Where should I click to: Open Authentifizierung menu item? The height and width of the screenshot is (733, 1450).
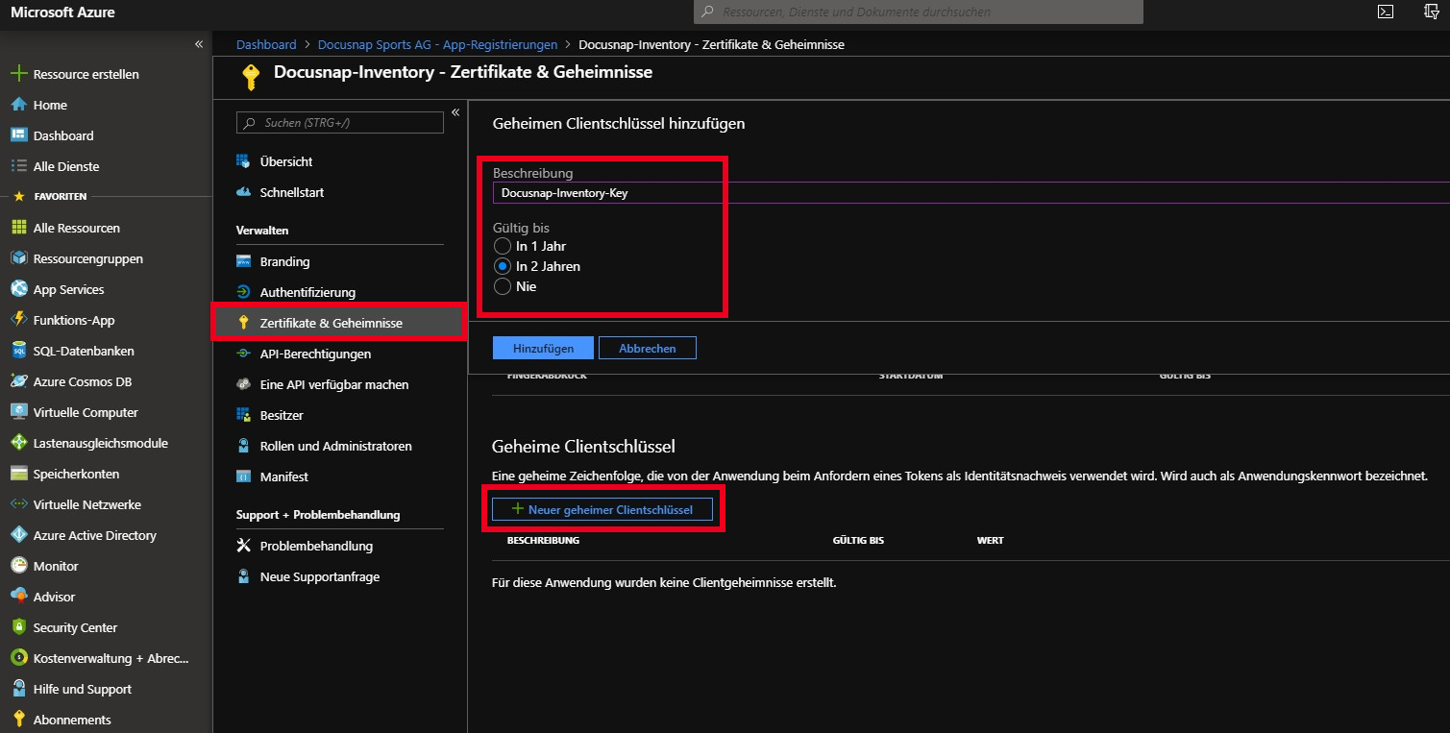click(307, 292)
